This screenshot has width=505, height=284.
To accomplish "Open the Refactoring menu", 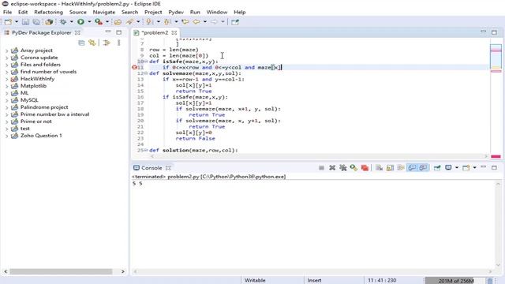I will pos(48,12).
